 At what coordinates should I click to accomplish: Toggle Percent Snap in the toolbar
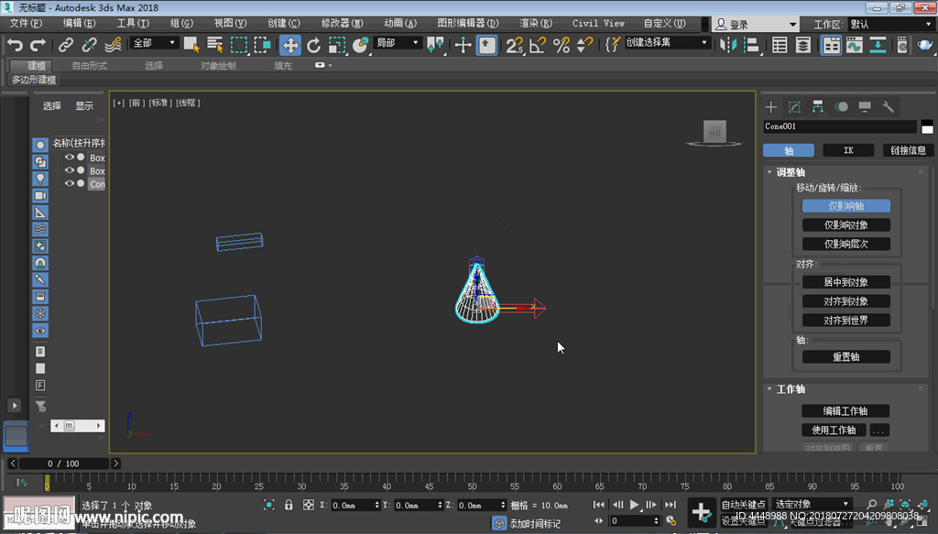[562, 45]
